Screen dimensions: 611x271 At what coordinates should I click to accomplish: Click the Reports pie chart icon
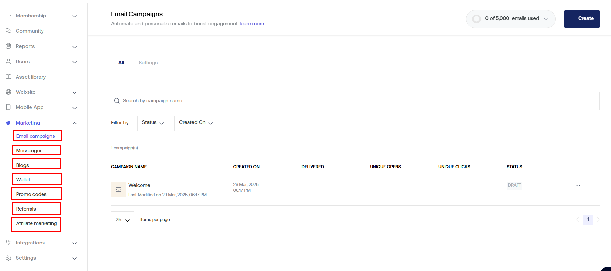8,46
